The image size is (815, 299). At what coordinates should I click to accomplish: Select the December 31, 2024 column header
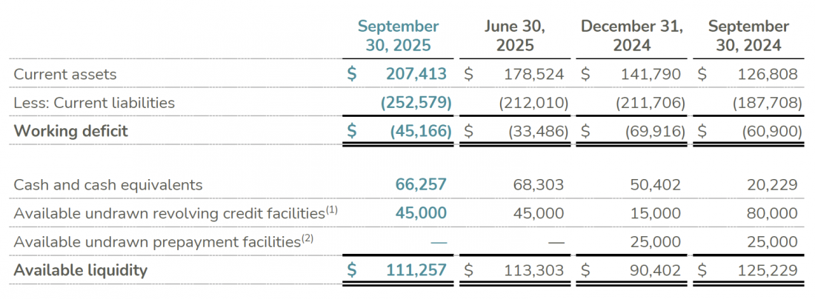[631, 36]
